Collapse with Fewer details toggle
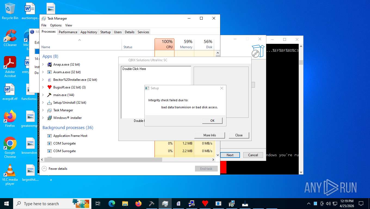This screenshot has width=370, height=209. pyautogui.click(x=55, y=169)
